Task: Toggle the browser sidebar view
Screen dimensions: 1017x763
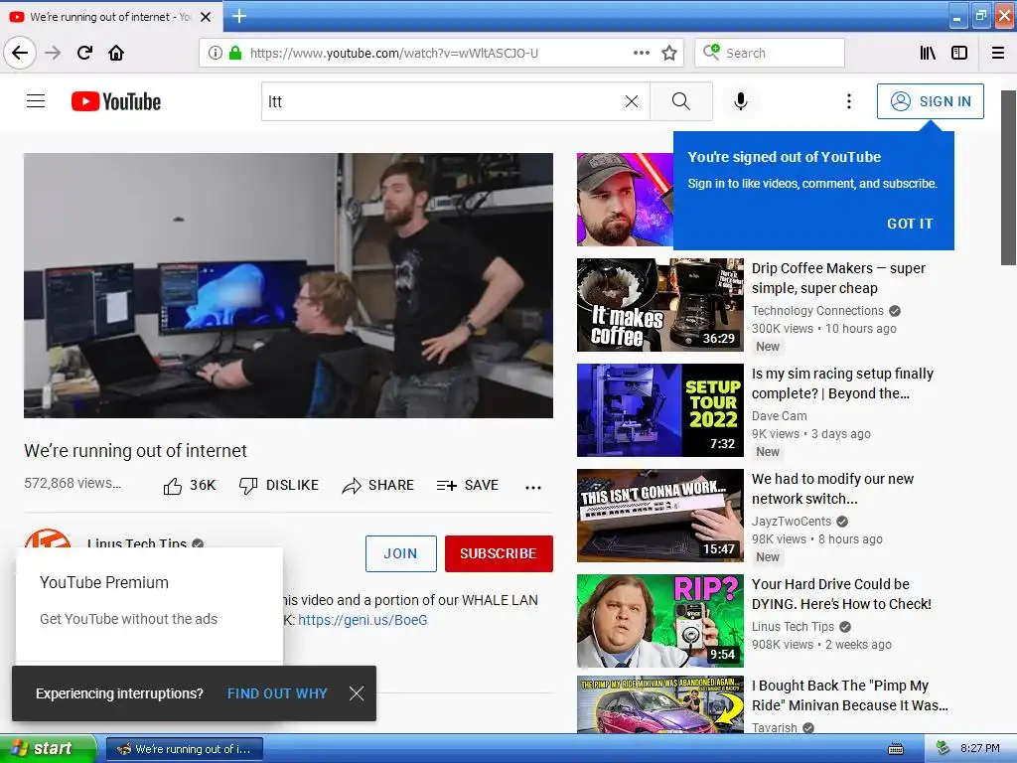Action: 959,53
